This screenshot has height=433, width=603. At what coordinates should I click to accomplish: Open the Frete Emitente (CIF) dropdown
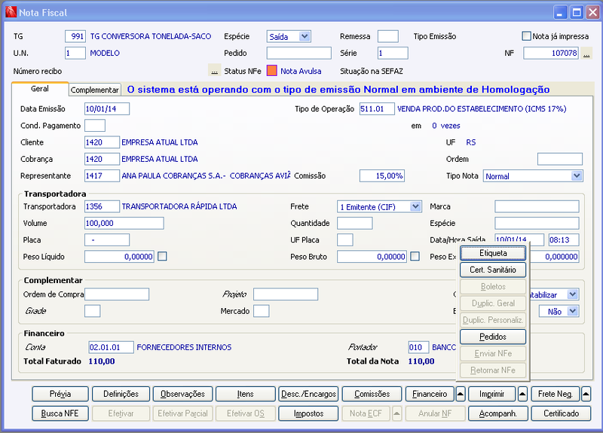coord(415,206)
